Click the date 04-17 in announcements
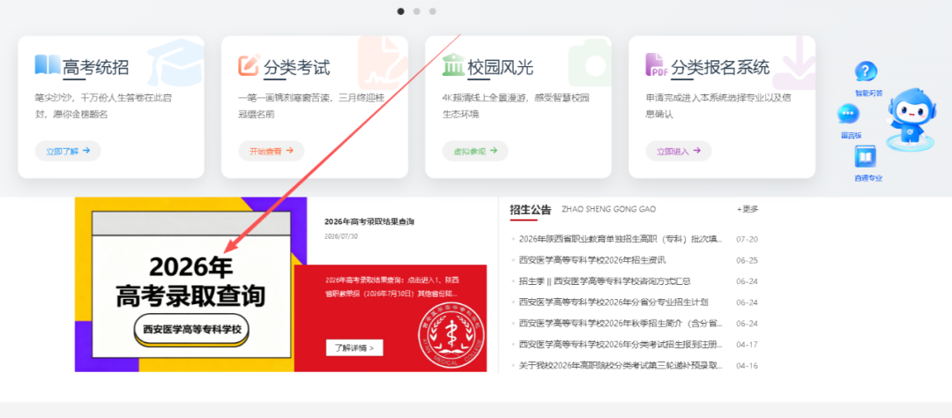Screen dimensions: 952x418 click(747, 345)
